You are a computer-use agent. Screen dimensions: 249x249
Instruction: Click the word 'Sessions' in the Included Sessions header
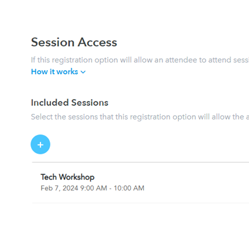click(x=90, y=103)
